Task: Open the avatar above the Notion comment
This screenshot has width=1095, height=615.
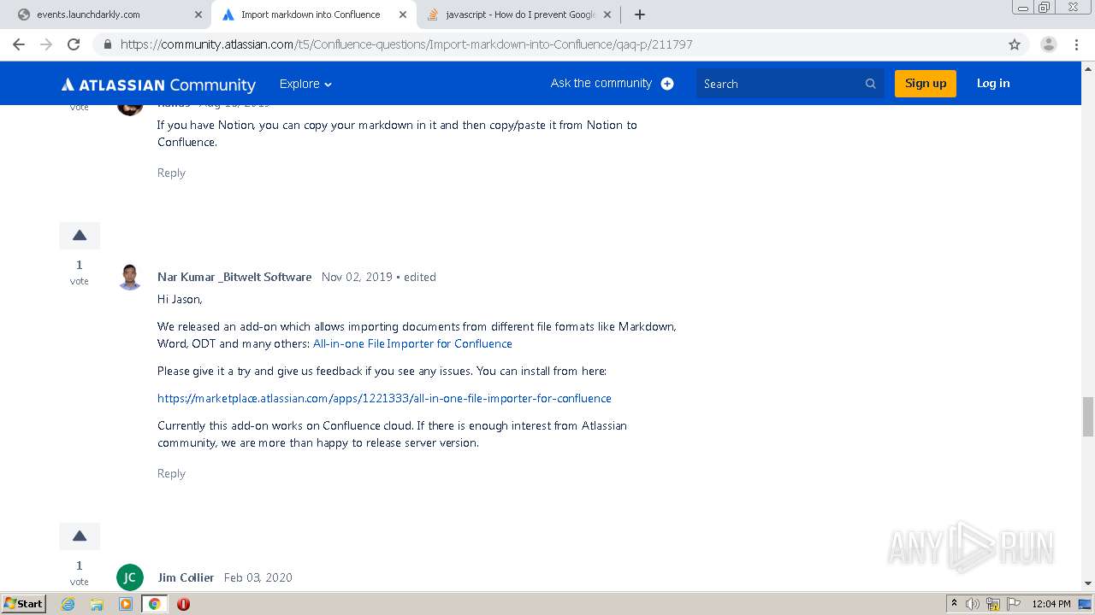Action: pos(130,108)
